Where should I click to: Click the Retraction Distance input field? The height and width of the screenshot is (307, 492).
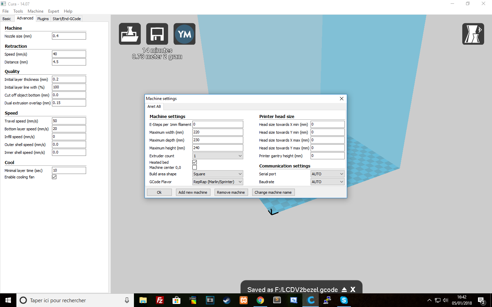(69, 62)
